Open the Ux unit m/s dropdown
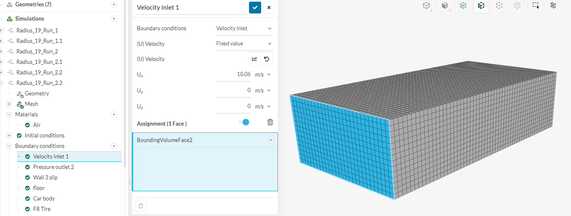The width and height of the screenshot is (571, 216). click(x=263, y=74)
